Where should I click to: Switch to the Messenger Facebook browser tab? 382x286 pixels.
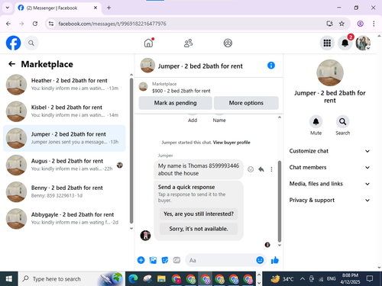58,8
